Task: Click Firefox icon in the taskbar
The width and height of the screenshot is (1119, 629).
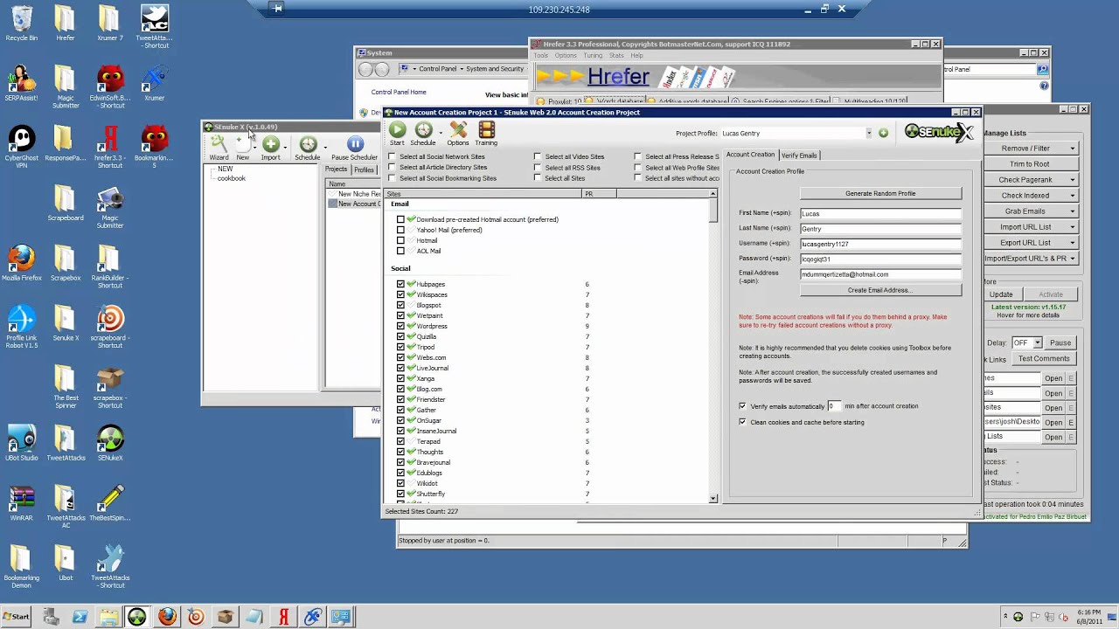Action: [166, 617]
